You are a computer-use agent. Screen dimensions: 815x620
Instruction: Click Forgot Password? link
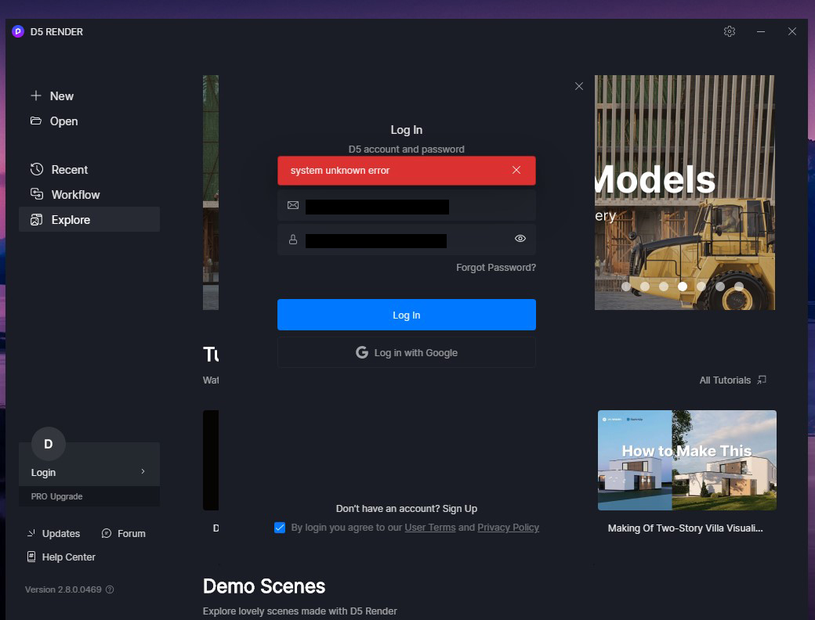click(x=496, y=268)
